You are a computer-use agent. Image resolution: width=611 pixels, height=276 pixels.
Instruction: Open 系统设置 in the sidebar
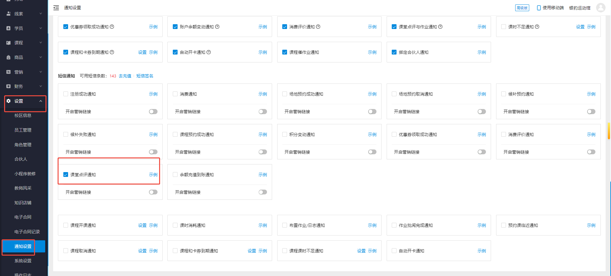pyautogui.click(x=23, y=261)
